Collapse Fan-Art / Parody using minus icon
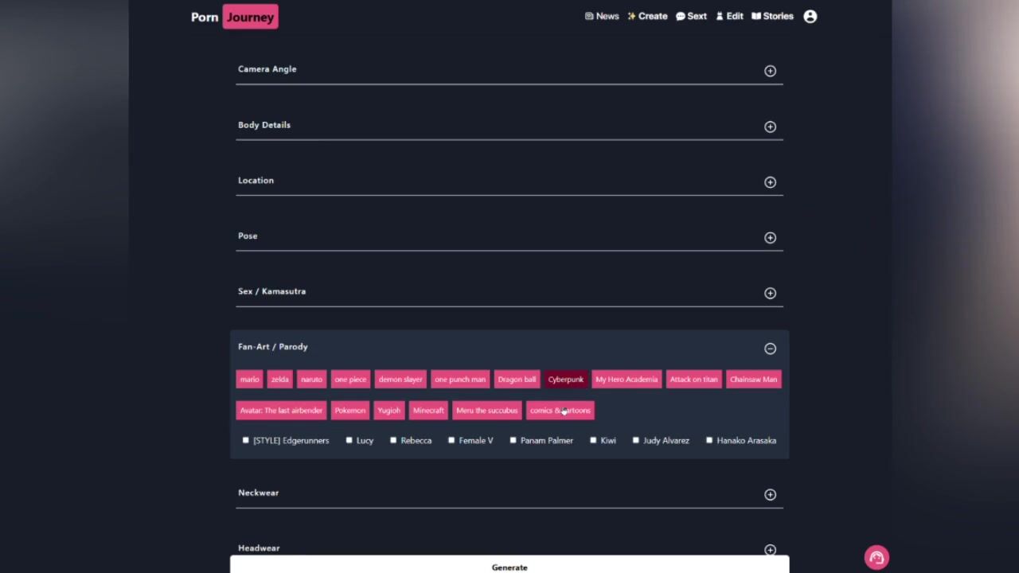Screen dimensions: 1019x573 [770, 349]
